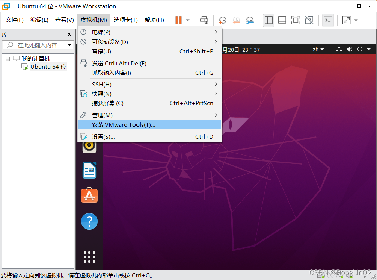Collapse the 我的计算机 tree node

tap(8, 59)
